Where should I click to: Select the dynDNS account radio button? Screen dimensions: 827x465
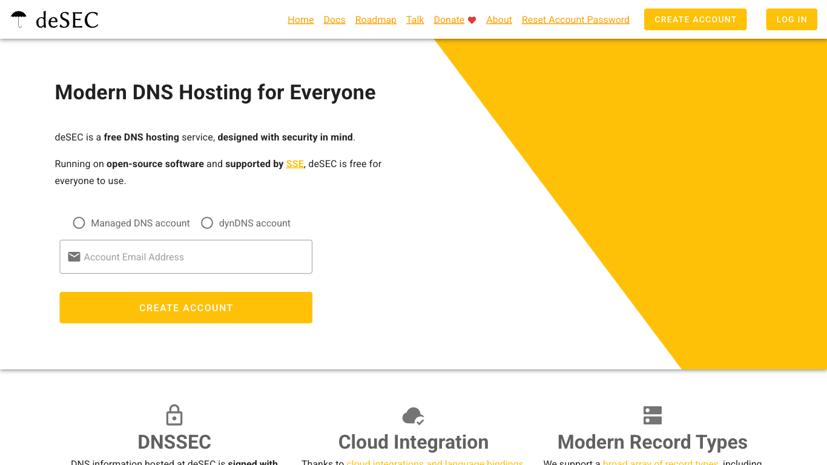point(207,223)
